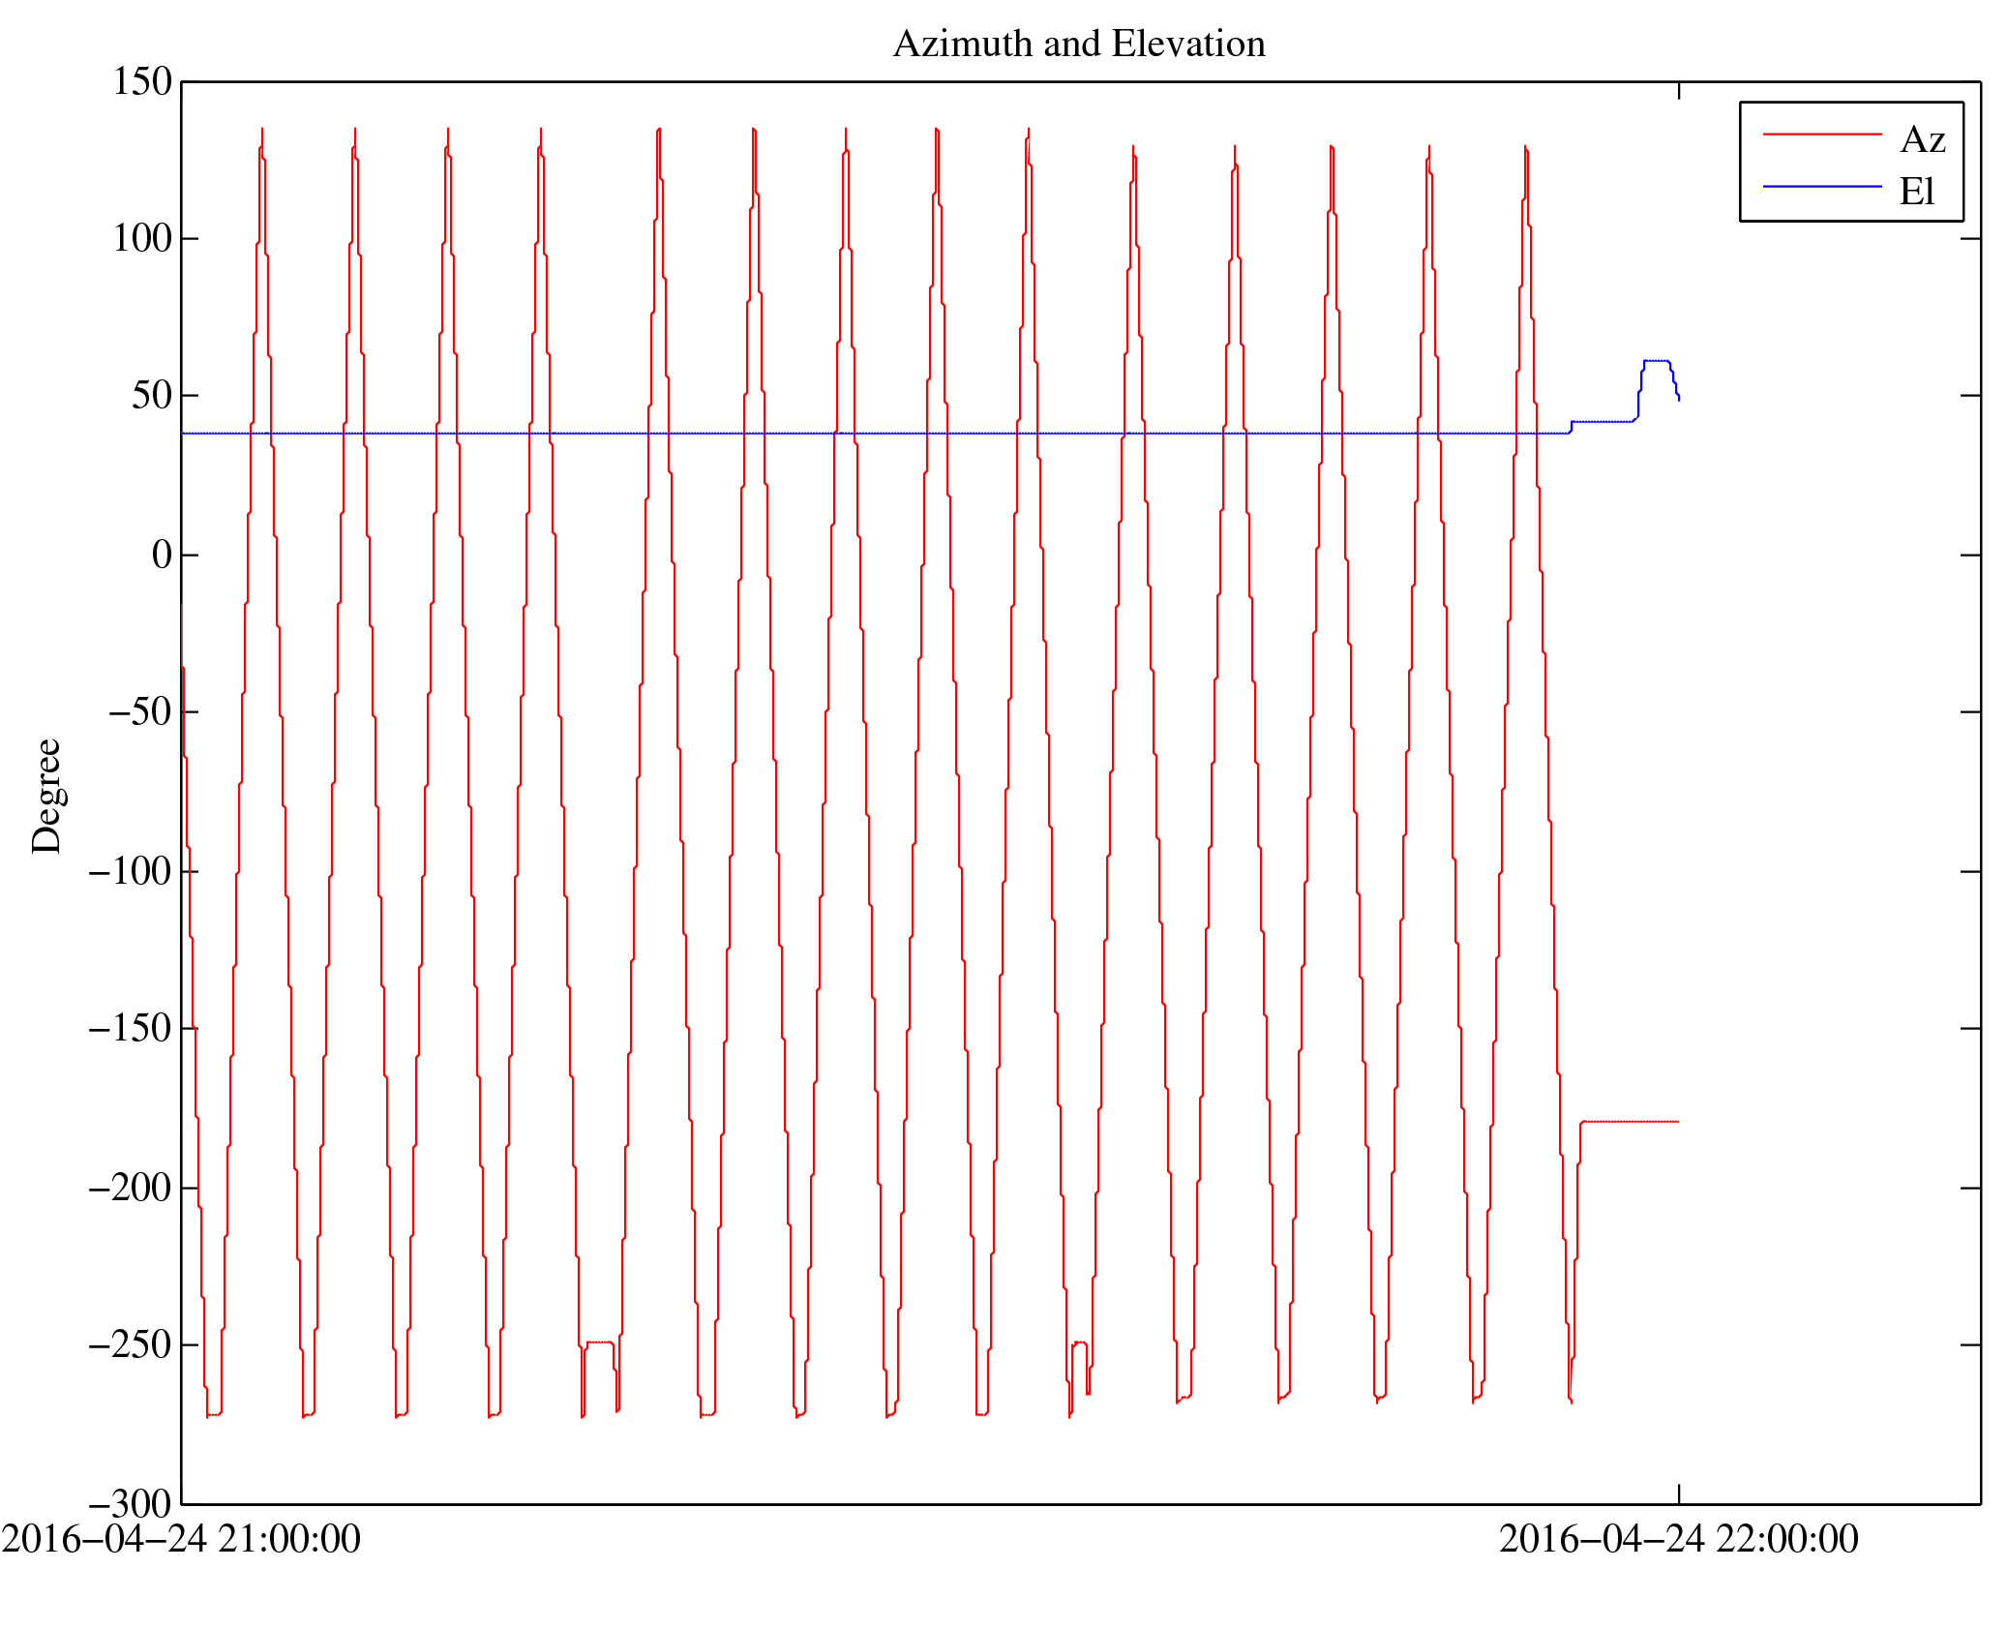Click the 'Az' legend text

click(1922, 140)
